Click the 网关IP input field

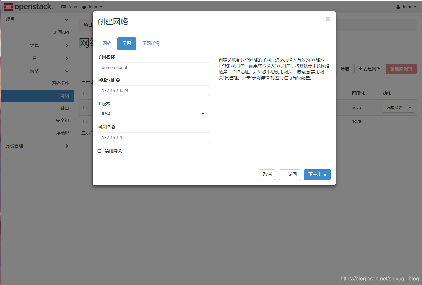pos(153,137)
